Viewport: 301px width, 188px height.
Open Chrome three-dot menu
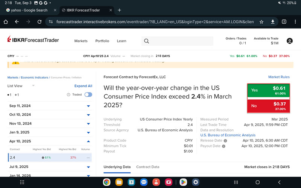[295, 22]
